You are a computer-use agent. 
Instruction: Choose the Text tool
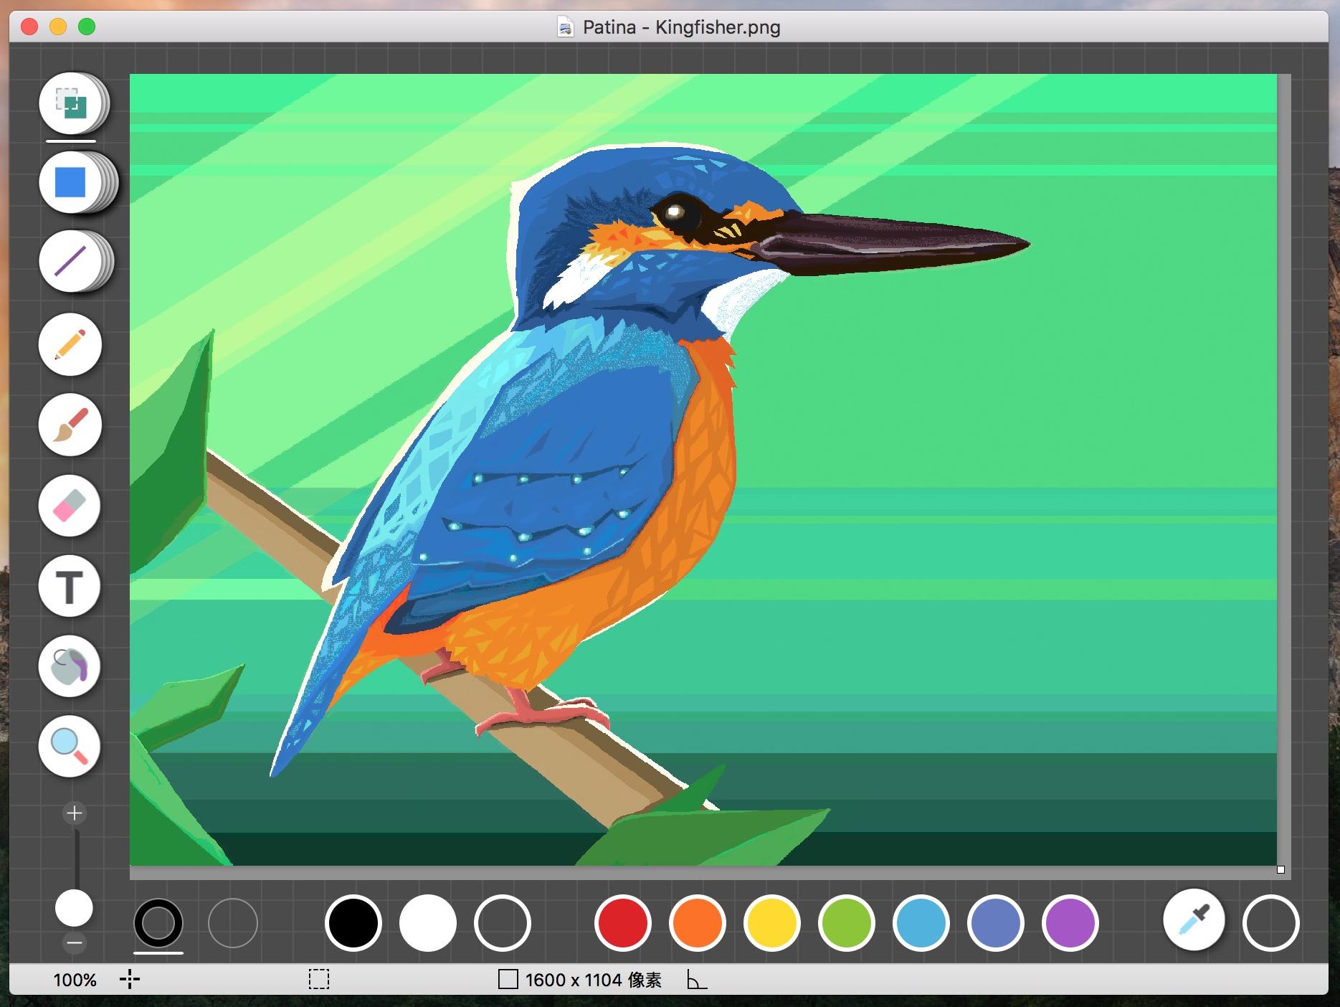pos(70,586)
